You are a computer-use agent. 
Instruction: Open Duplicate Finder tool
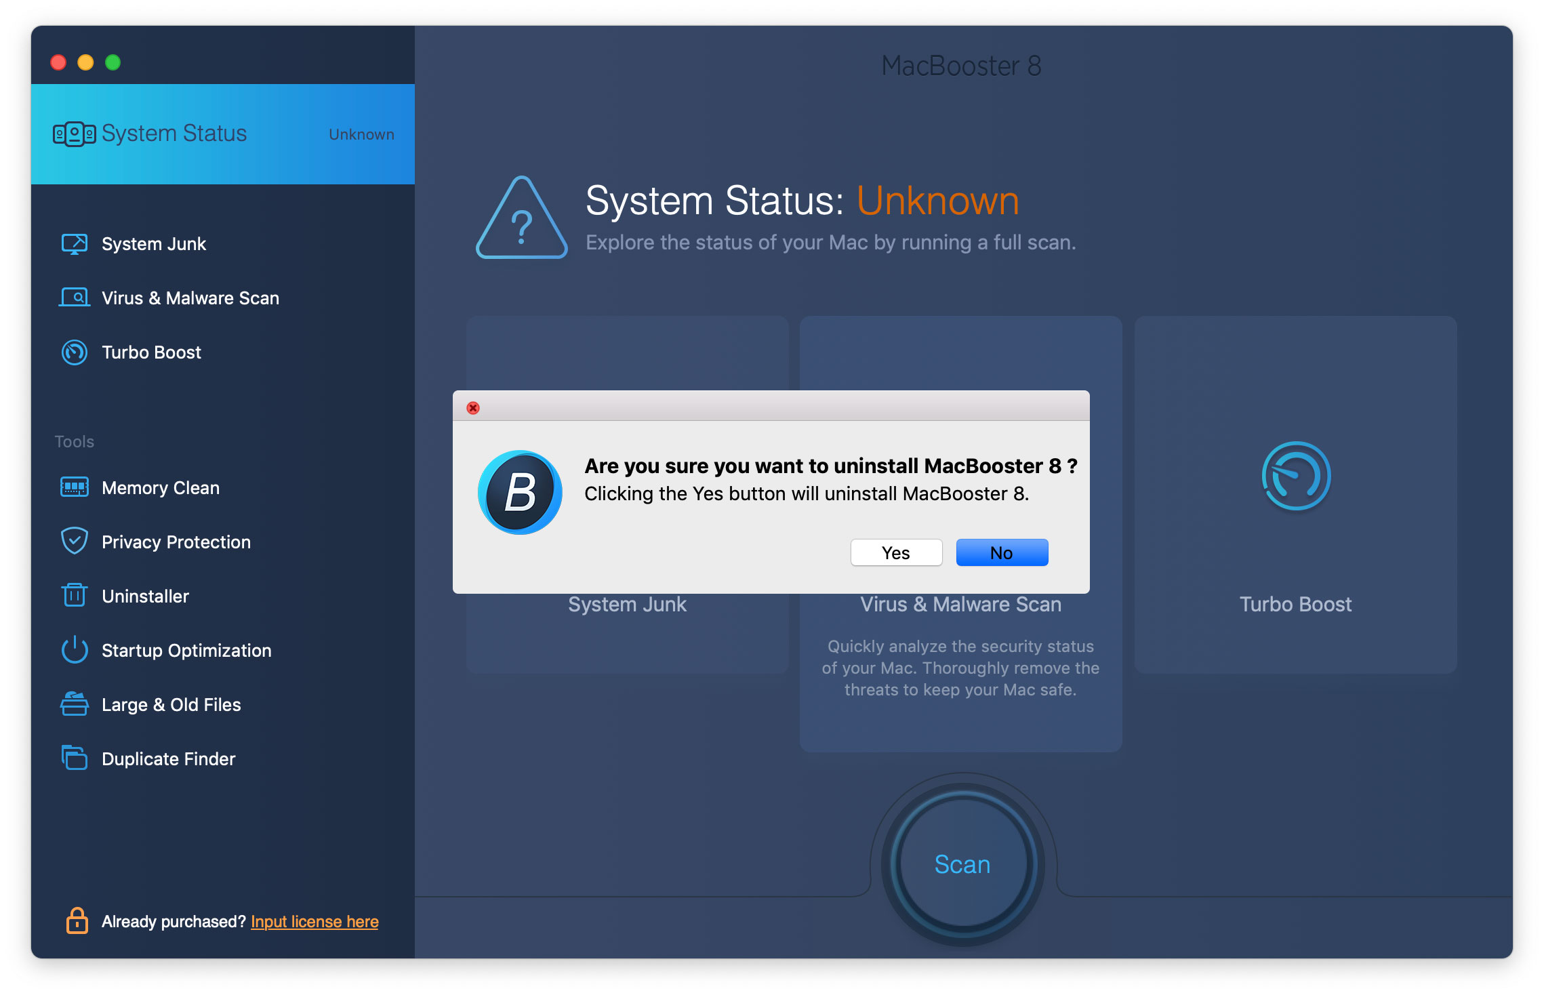tap(168, 759)
